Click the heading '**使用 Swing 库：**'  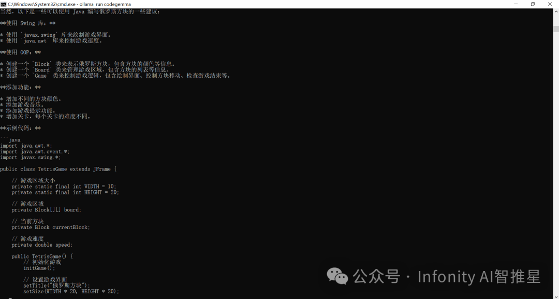point(28,23)
